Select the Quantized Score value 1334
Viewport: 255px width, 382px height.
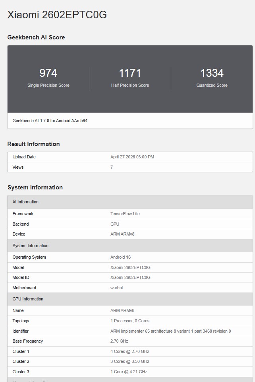tap(212, 73)
